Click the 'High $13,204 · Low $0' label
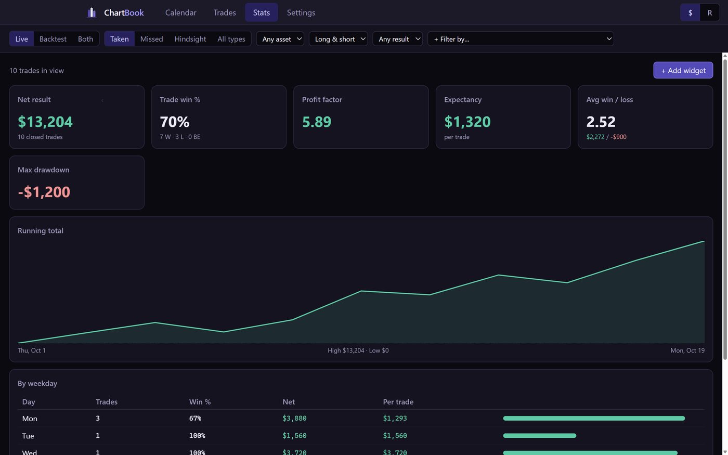Image resolution: width=728 pixels, height=455 pixels. tap(358, 350)
